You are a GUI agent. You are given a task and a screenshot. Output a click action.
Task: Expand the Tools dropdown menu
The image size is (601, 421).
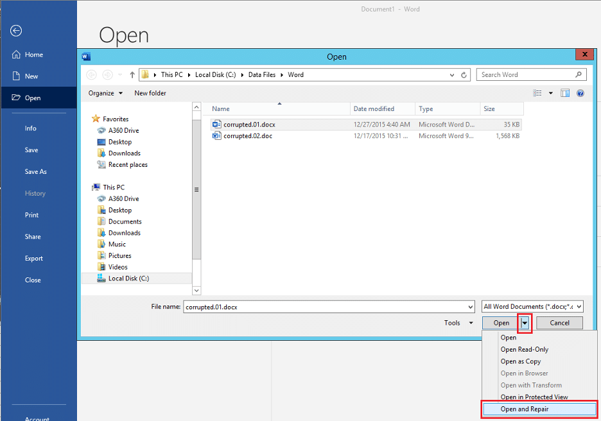pyautogui.click(x=458, y=323)
